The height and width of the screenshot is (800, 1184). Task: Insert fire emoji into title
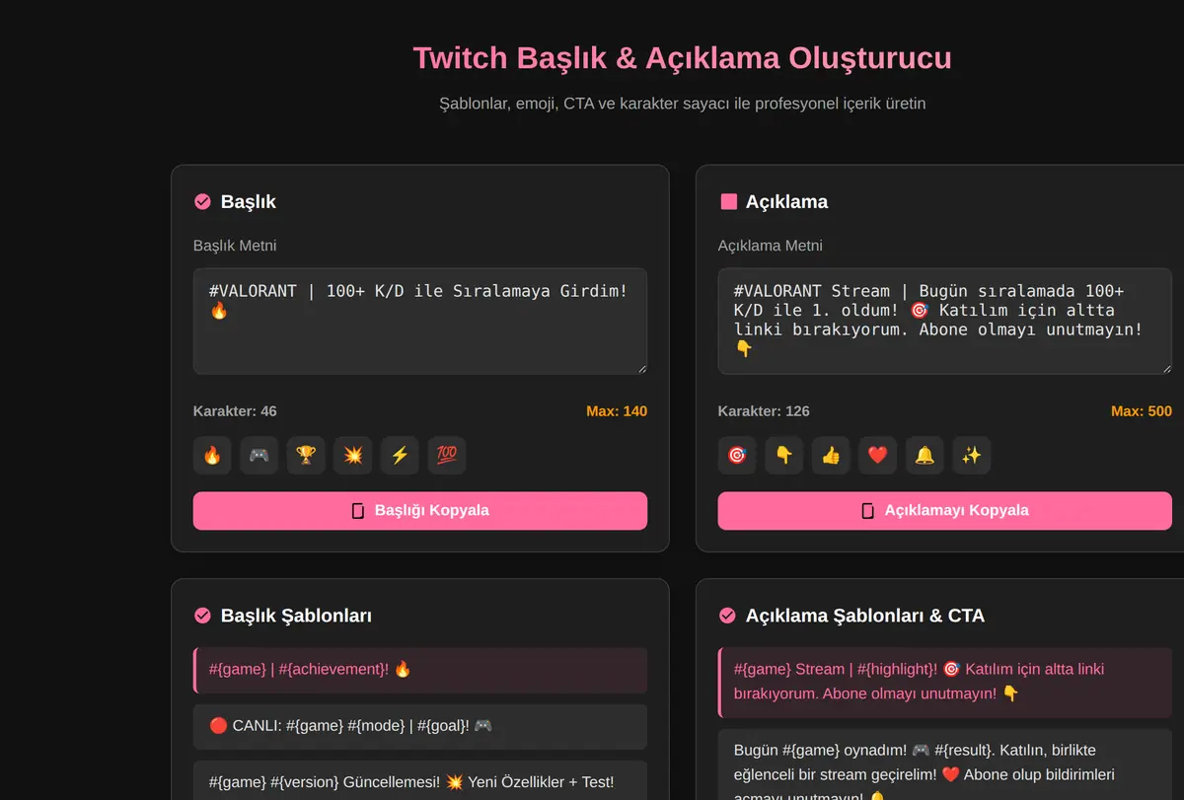212,456
